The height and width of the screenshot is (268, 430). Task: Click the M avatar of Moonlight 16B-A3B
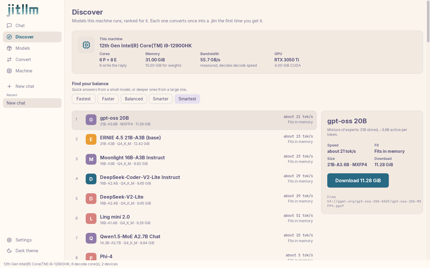tap(91, 159)
